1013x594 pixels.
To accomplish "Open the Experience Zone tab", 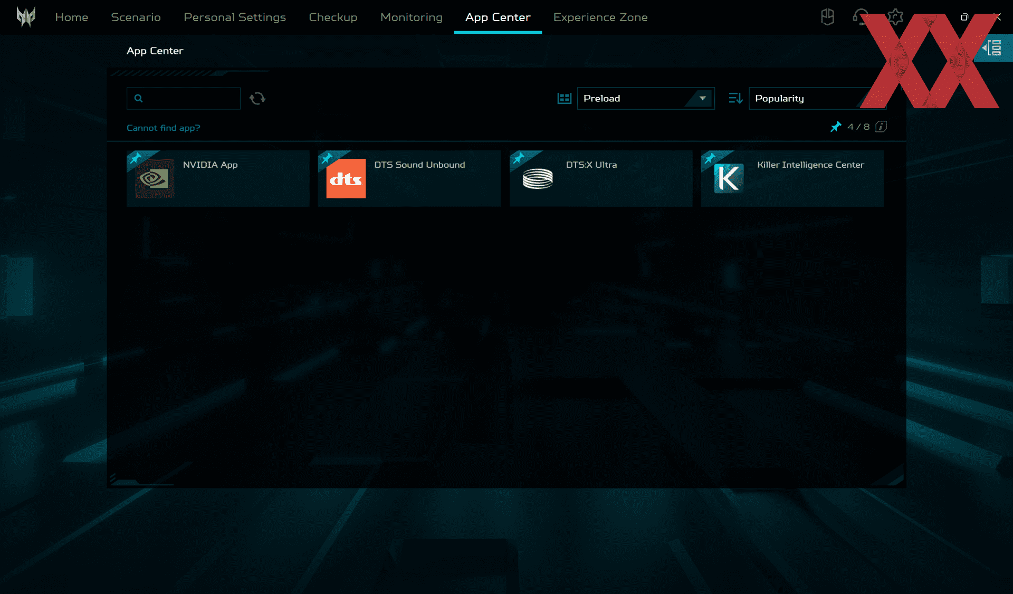I will click(600, 17).
